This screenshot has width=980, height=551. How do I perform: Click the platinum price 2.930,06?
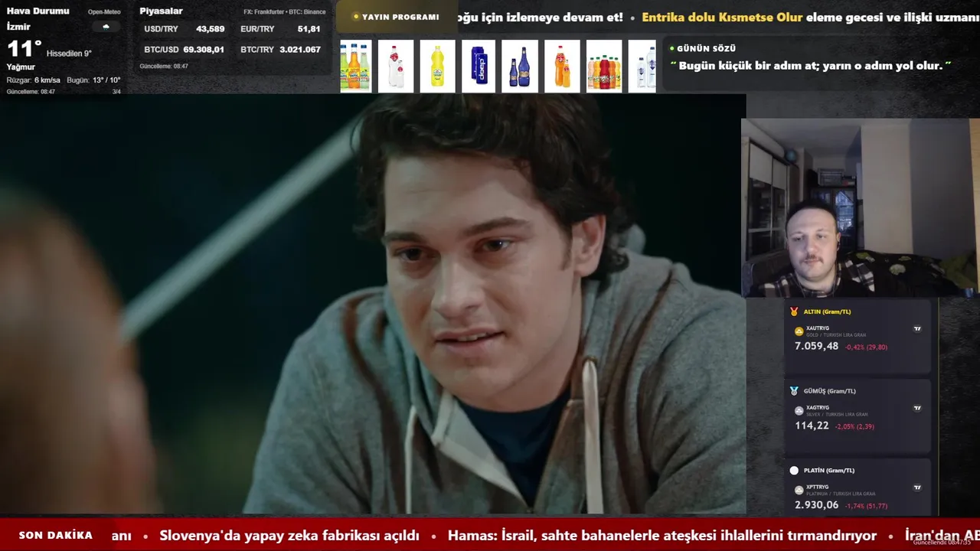pyautogui.click(x=816, y=505)
